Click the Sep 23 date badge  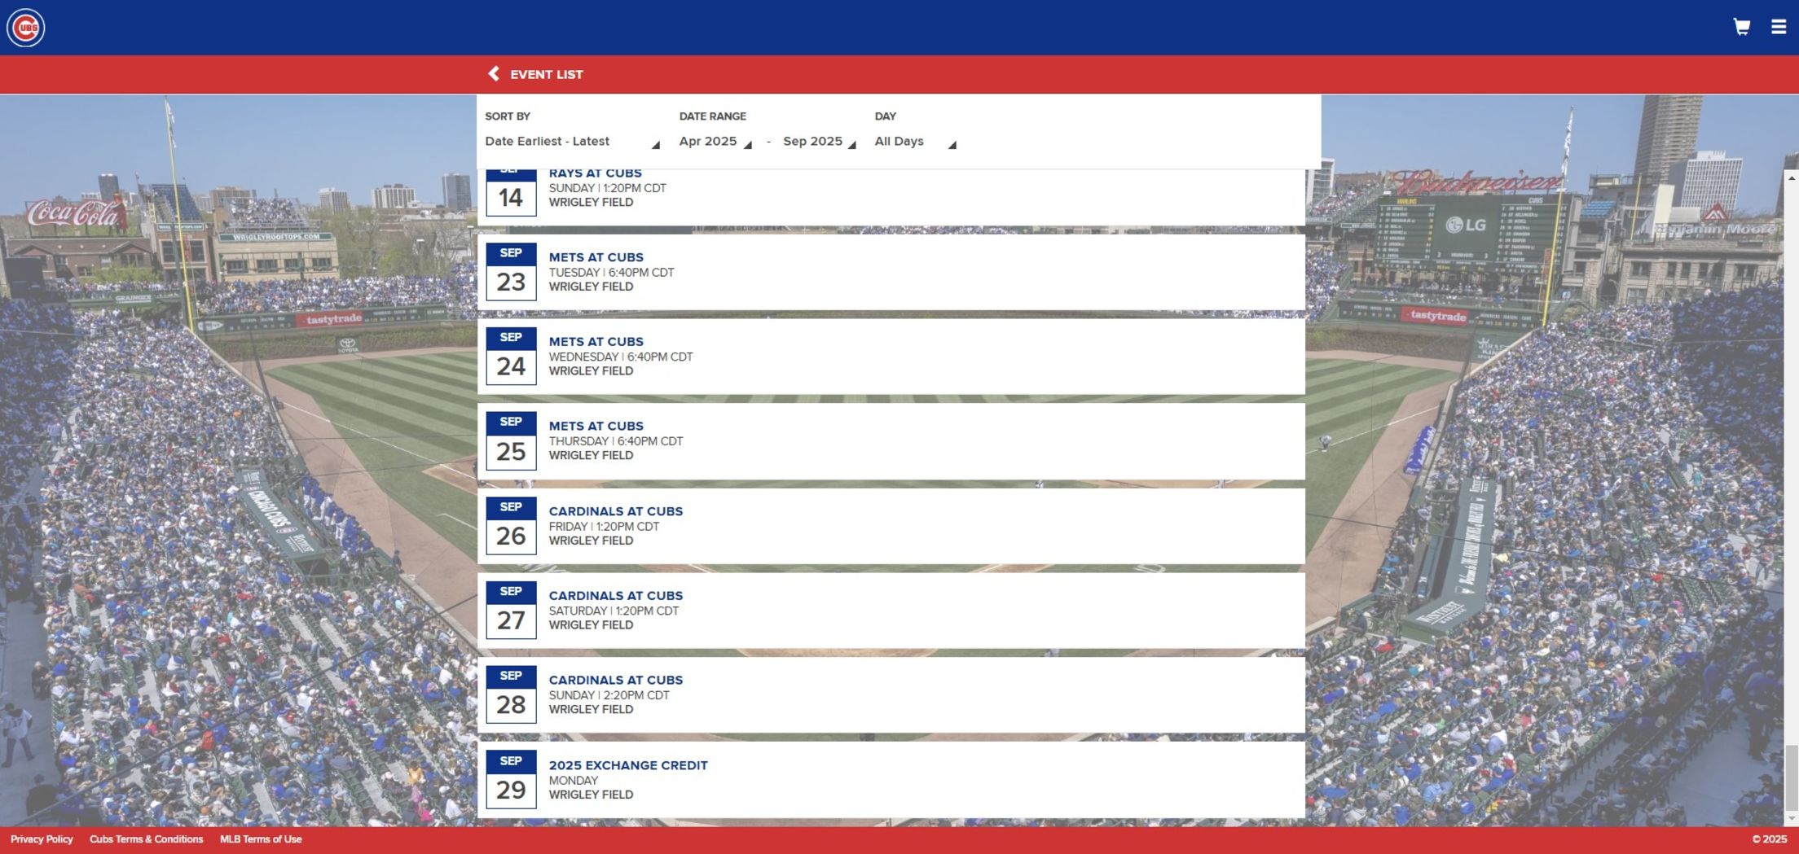(511, 272)
